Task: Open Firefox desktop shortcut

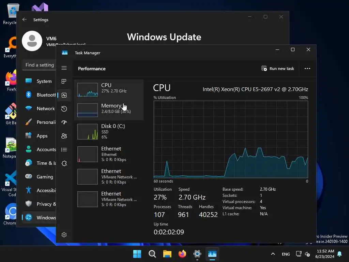Action: (11, 81)
